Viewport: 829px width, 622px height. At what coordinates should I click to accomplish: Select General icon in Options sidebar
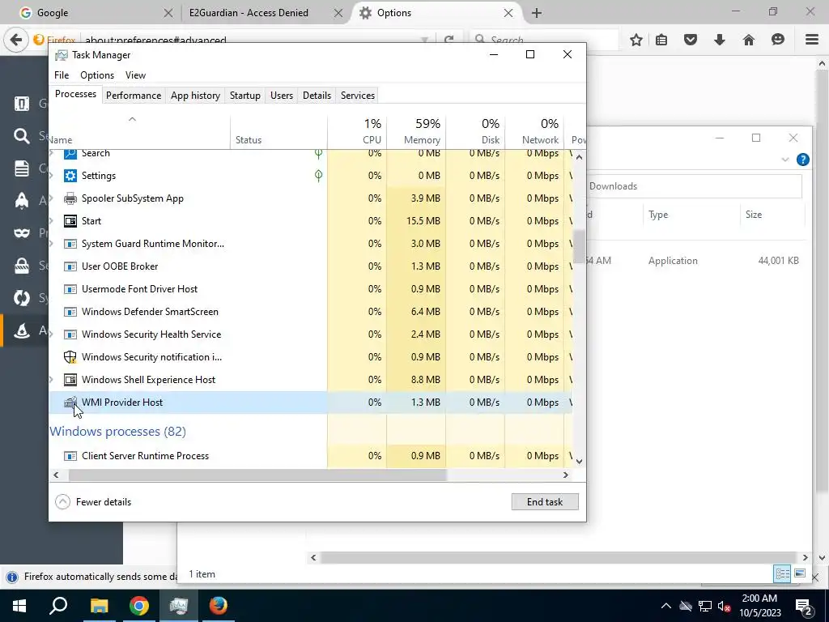click(22, 104)
